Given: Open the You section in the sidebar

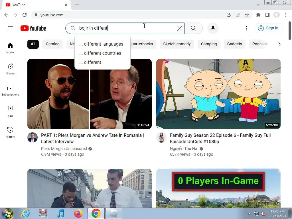Looking at the screenshot, I should (x=10, y=111).
